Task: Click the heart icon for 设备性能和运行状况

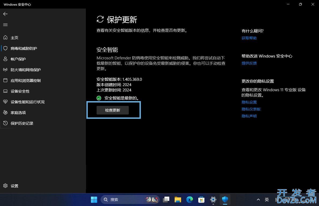Action: click(x=5, y=102)
